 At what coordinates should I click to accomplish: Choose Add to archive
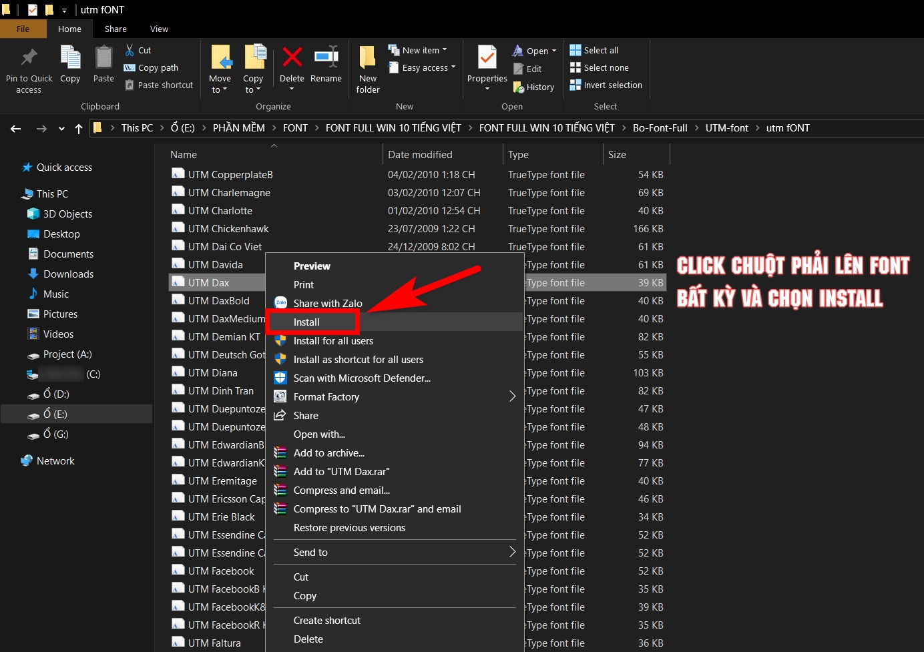[x=329, y=452]
